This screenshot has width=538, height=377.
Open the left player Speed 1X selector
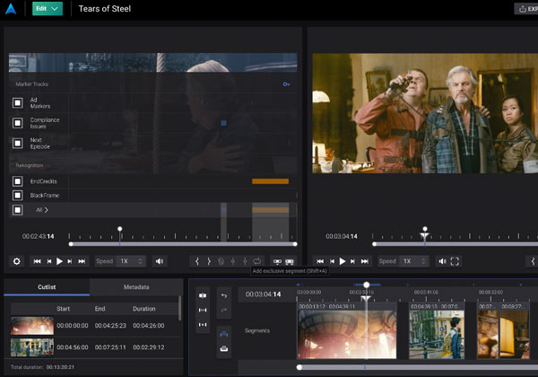130,261
